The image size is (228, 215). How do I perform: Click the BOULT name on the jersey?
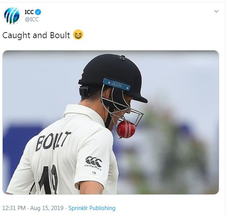(53, 141)
